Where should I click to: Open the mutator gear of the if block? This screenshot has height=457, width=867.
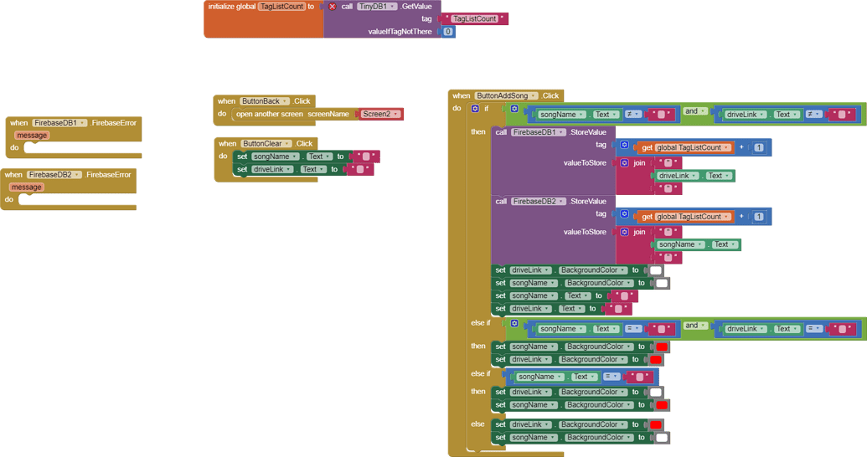[x=475, y=109]
